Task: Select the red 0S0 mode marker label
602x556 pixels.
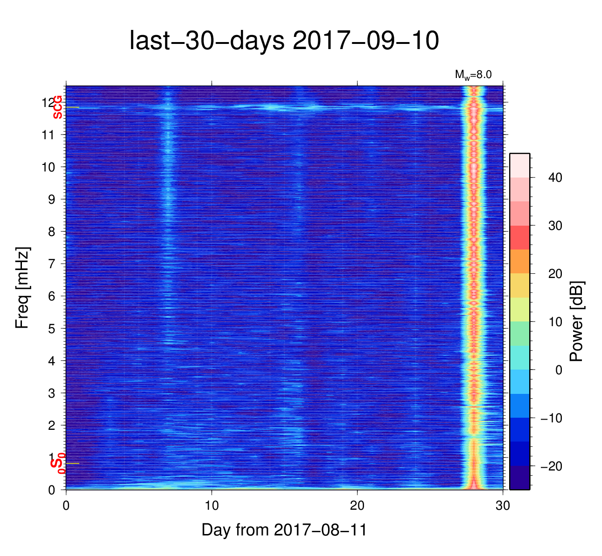Action: point(57,463)
